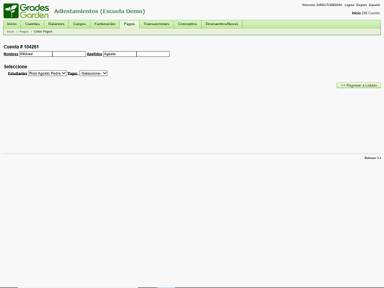Click the Apellidos label
384x288 pixels.
94,54
